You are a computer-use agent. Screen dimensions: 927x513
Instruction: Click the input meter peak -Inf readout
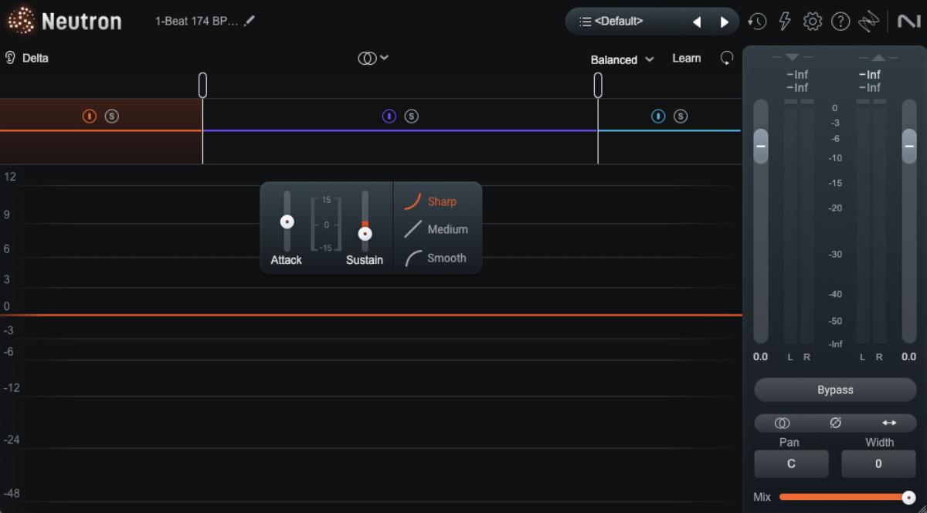797,75
